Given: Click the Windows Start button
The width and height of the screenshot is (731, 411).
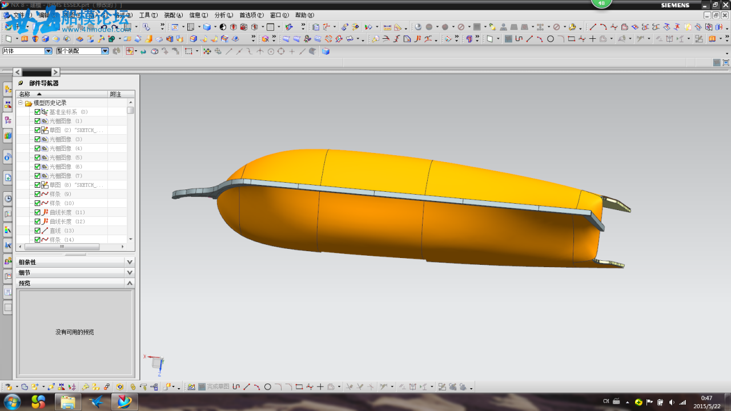Looking at the screenshot, I should (x=12, y=402).
